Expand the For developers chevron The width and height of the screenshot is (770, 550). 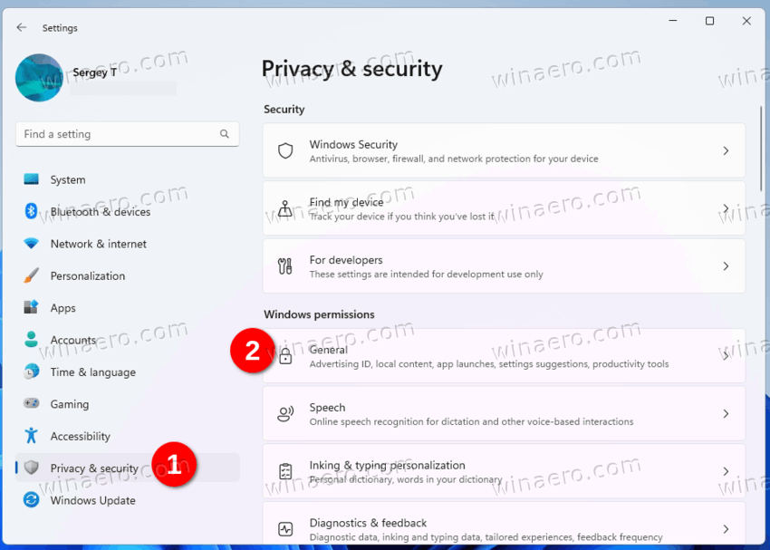pos(726,266)
